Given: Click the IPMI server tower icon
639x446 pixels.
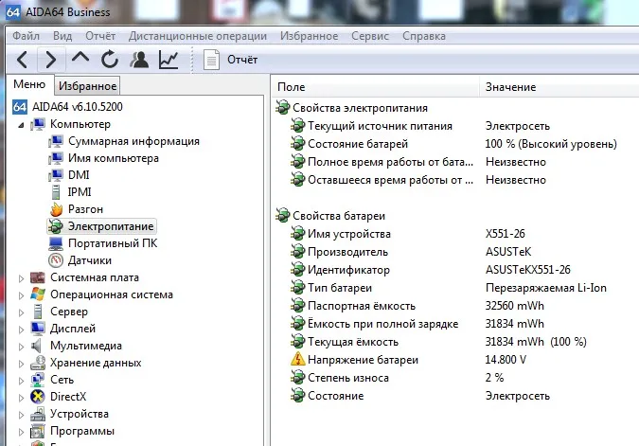Looking at the screenshot, I should pyautogui.click(x=56, y=192).
